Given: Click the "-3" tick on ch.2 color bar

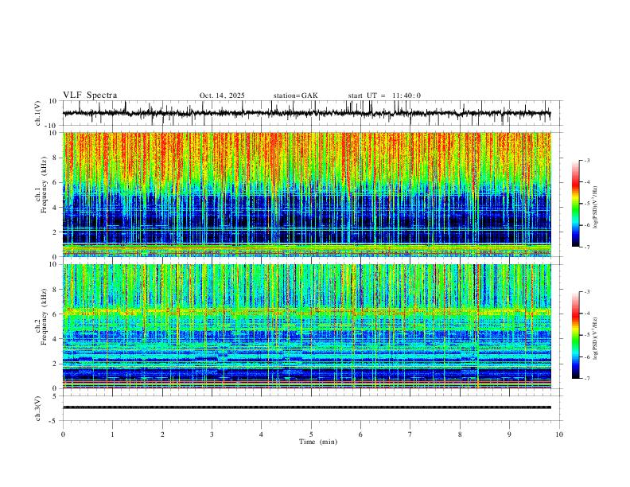Looking at the screenshot, I should (586, 292).
